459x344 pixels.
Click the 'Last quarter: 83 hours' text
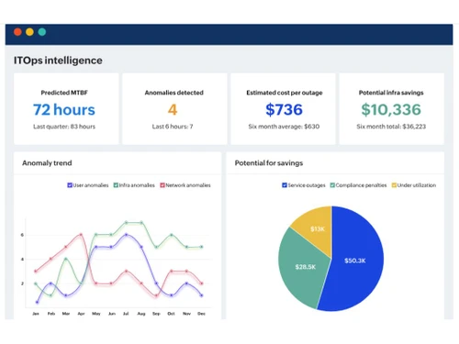pyautogui.click(x=64, y=127)
